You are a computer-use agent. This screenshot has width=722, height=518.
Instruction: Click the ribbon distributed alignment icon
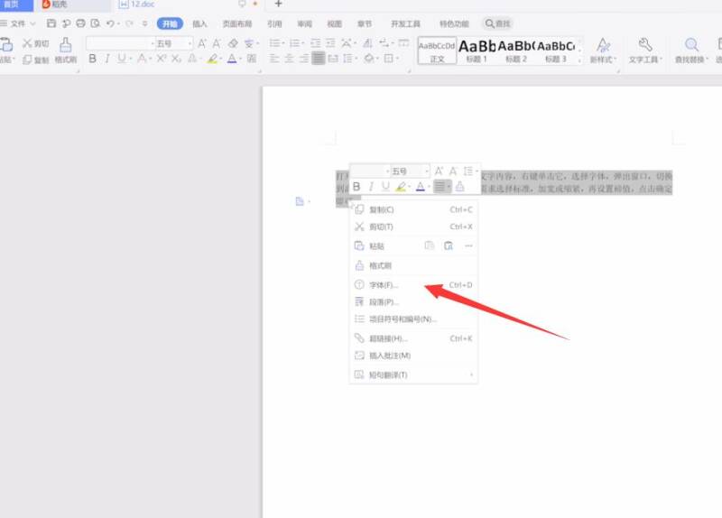[333, 59]
